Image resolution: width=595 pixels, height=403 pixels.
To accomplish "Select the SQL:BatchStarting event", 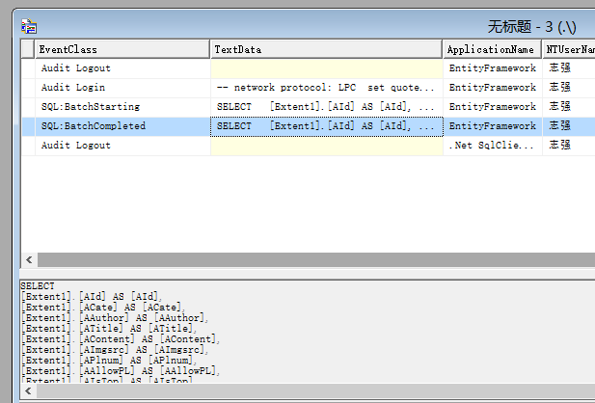I will [90, 107].
